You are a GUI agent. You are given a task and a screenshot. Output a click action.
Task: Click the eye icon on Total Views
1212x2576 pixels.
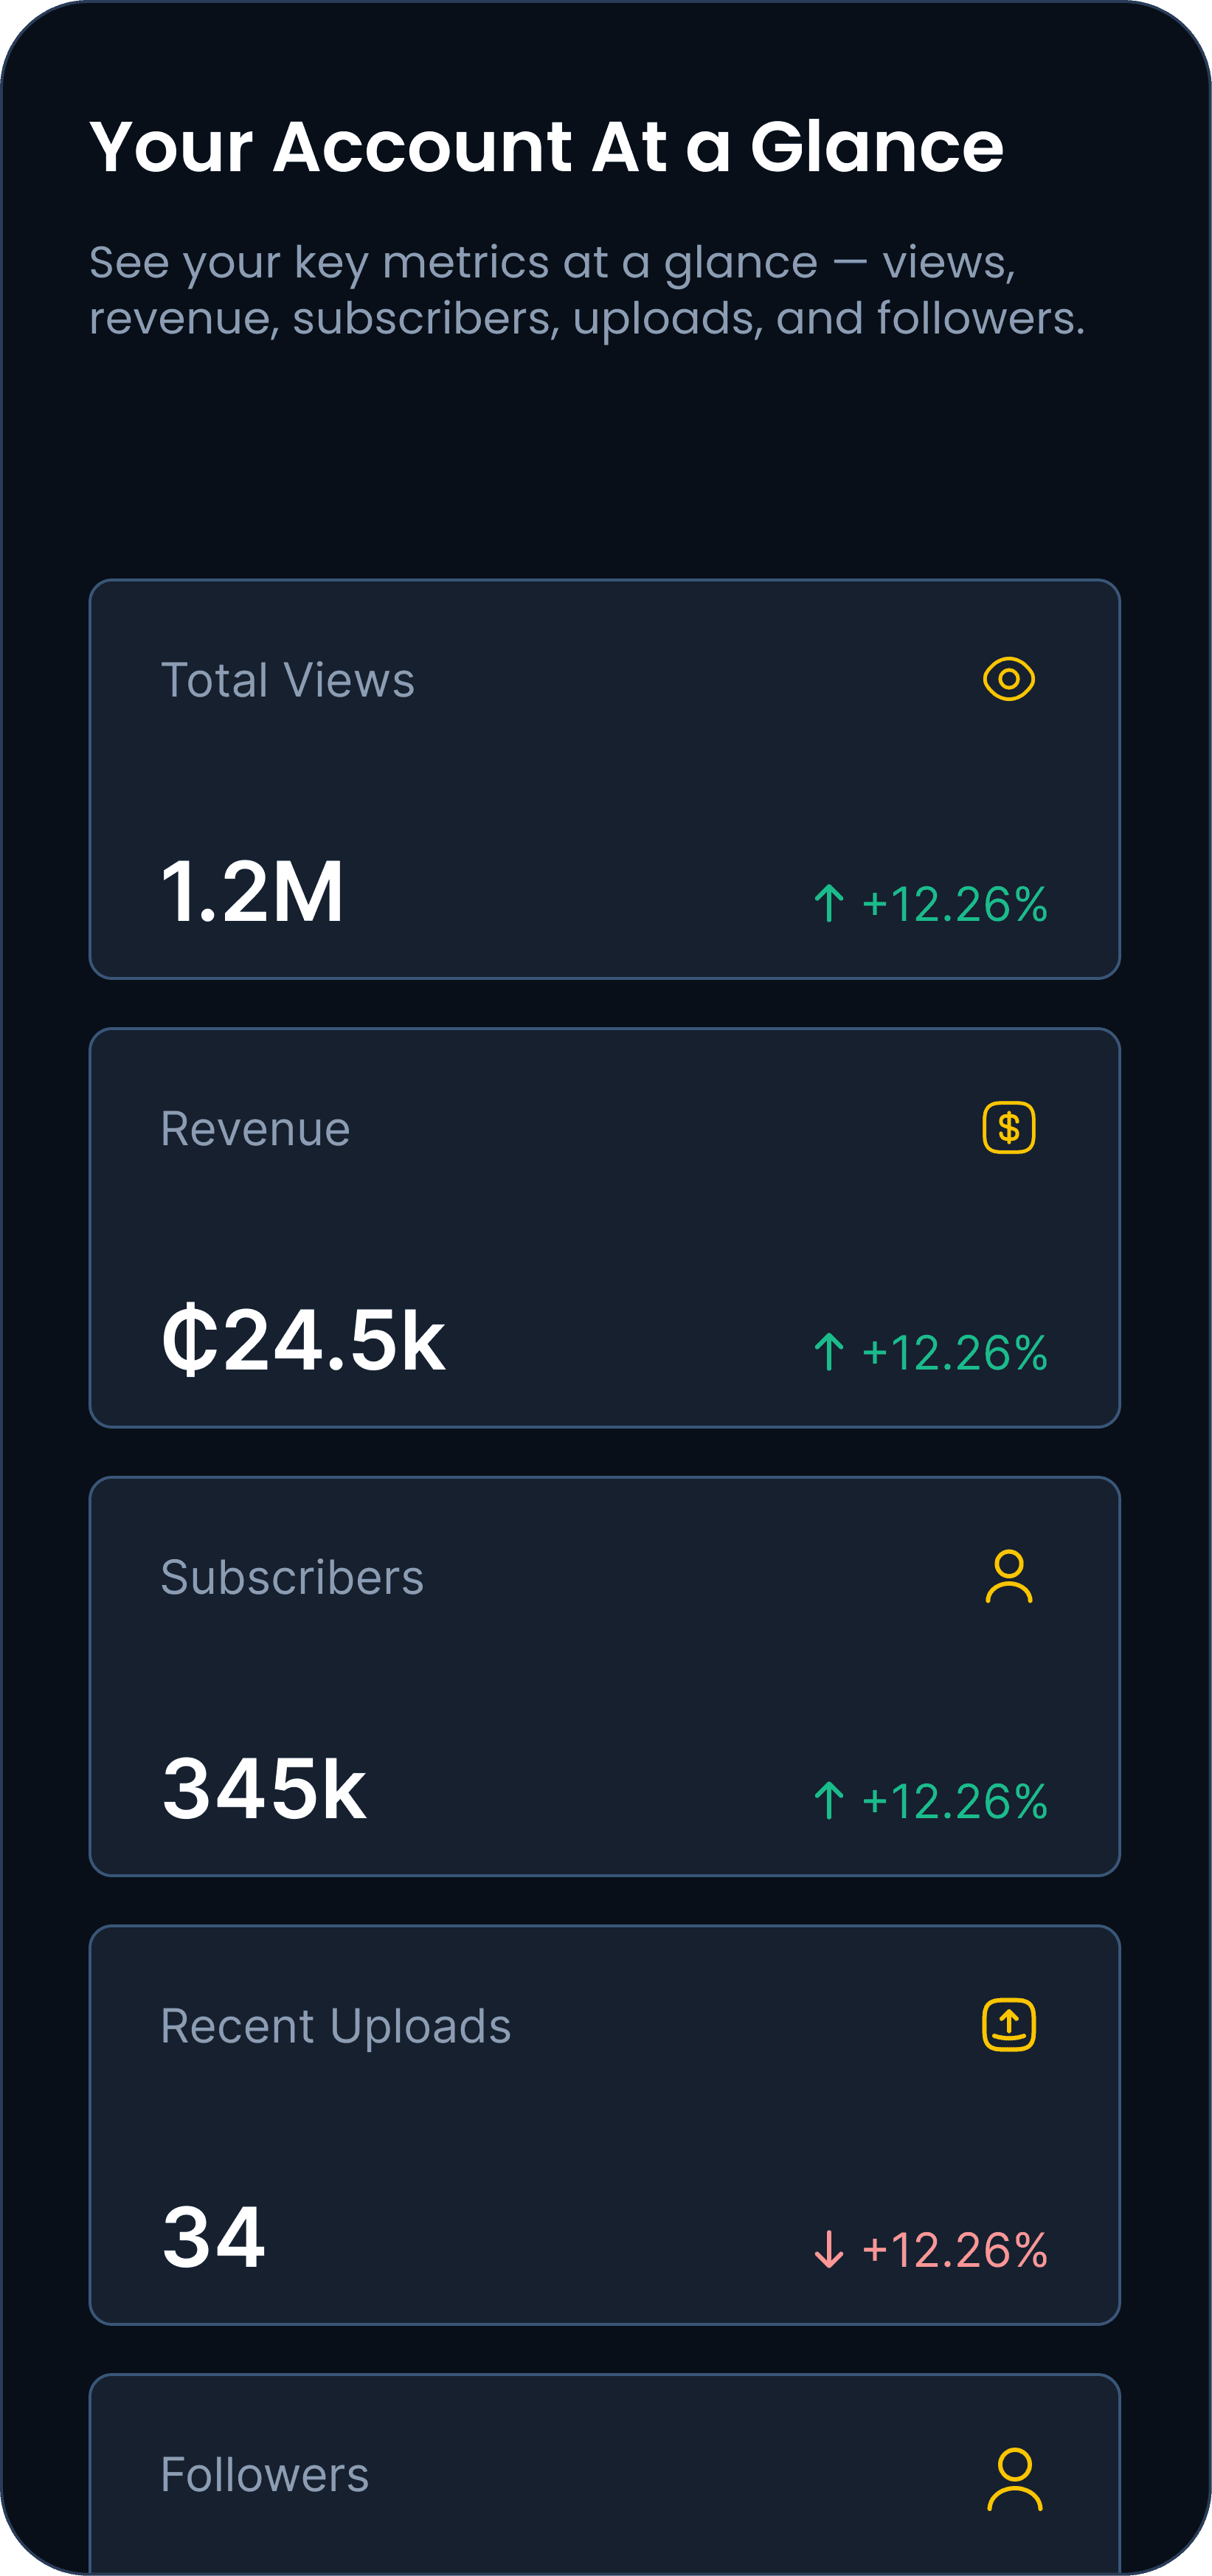[x=1008, y=679]
